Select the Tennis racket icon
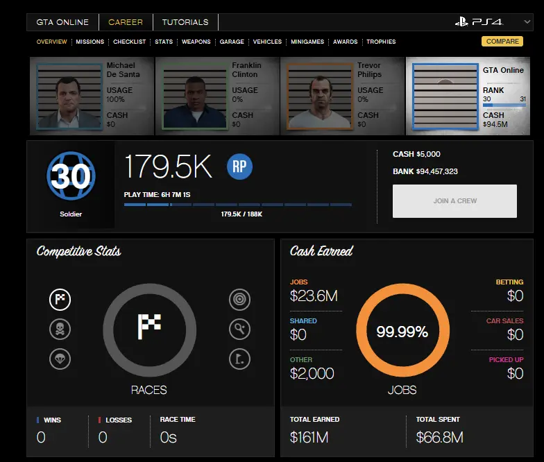The width and height of the screenshot is (544, 462). point(239,329)
